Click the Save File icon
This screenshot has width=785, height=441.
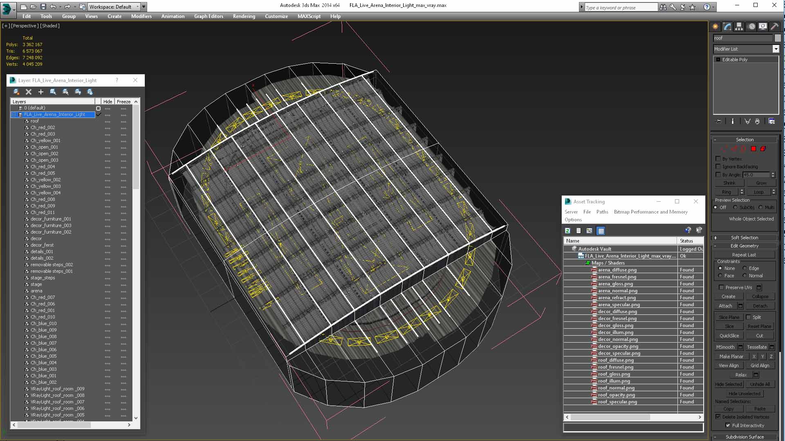coord(43,7)
